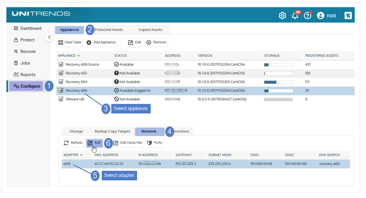
Task: Click the MAC ADDRESS column header
Action: tap(106, 155)
